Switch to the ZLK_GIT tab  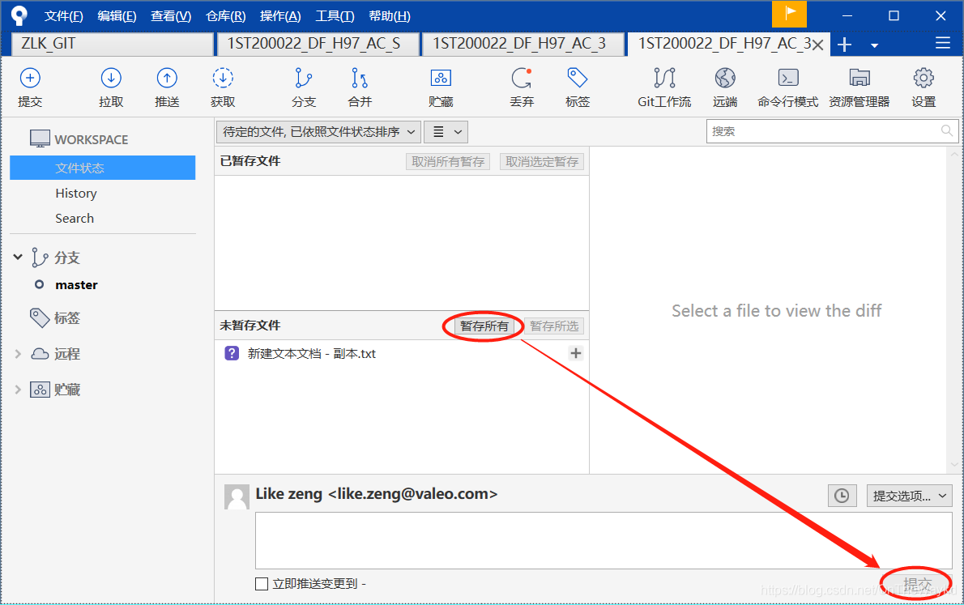[113, 45]
